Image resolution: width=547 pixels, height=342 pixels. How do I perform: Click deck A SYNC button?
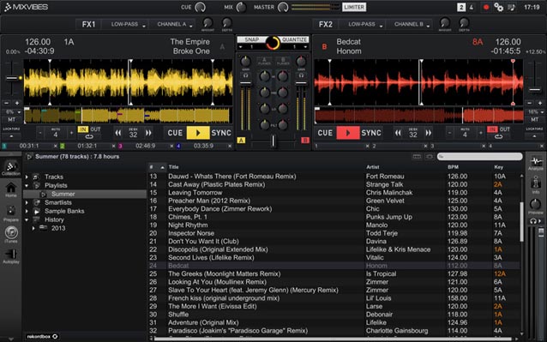(x=221, y=133)
